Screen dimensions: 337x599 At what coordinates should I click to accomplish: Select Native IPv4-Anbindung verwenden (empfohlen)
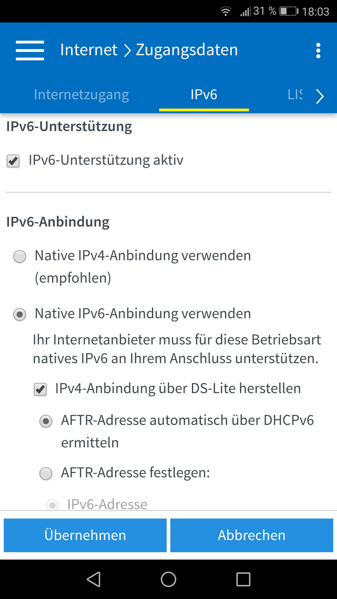click(x=19, y=257)
